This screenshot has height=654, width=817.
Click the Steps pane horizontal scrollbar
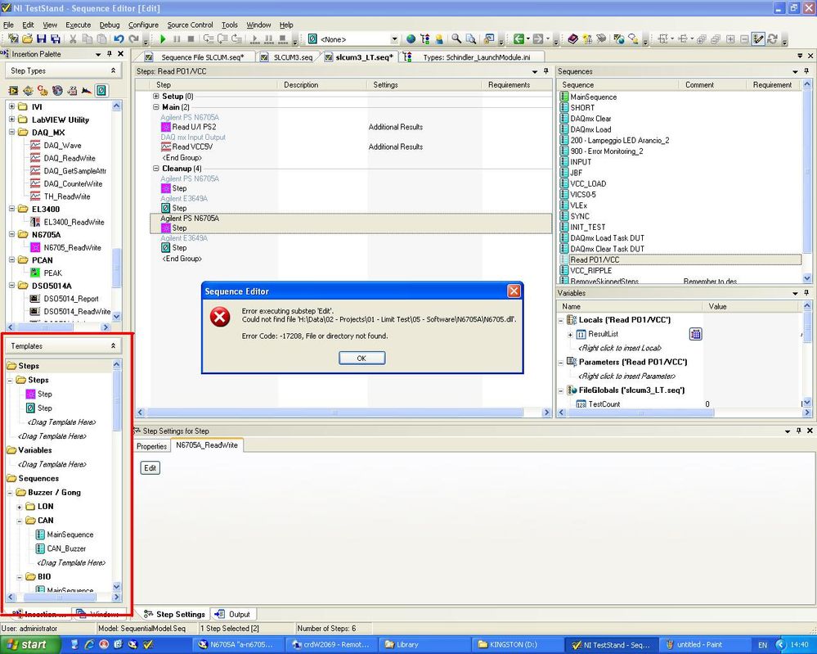[x=336, y=413]
